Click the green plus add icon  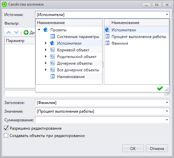point(26,32)
